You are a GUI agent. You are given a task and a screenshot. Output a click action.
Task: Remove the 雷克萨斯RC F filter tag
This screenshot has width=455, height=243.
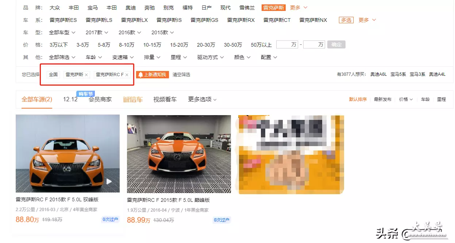[x=127, y=75]
